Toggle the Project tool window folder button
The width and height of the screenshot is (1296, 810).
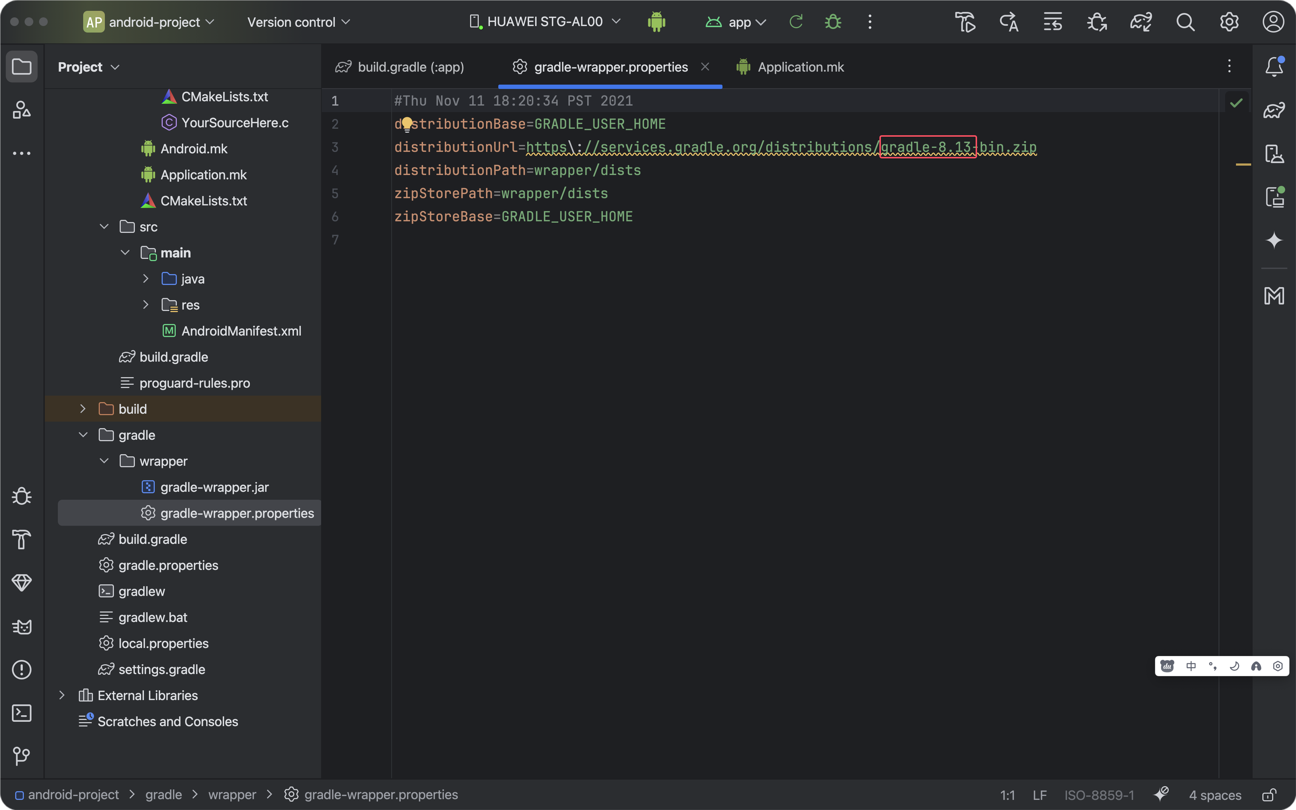coord(21,67)
